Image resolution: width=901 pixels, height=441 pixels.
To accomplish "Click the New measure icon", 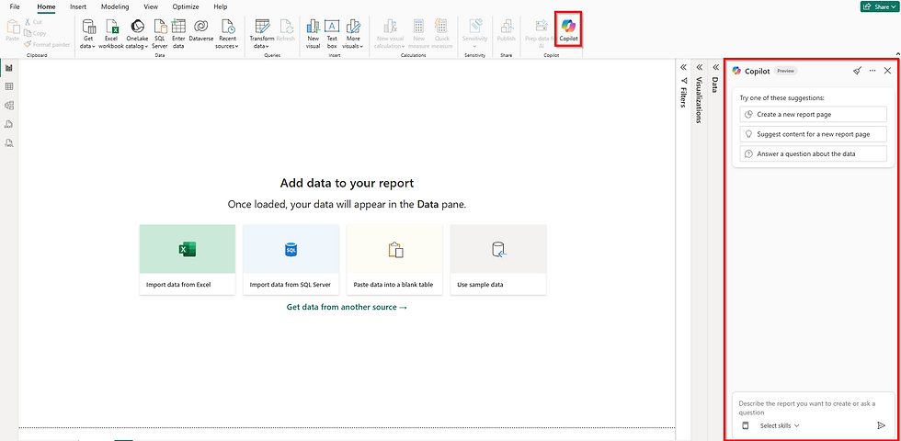I will pos(419,33).
